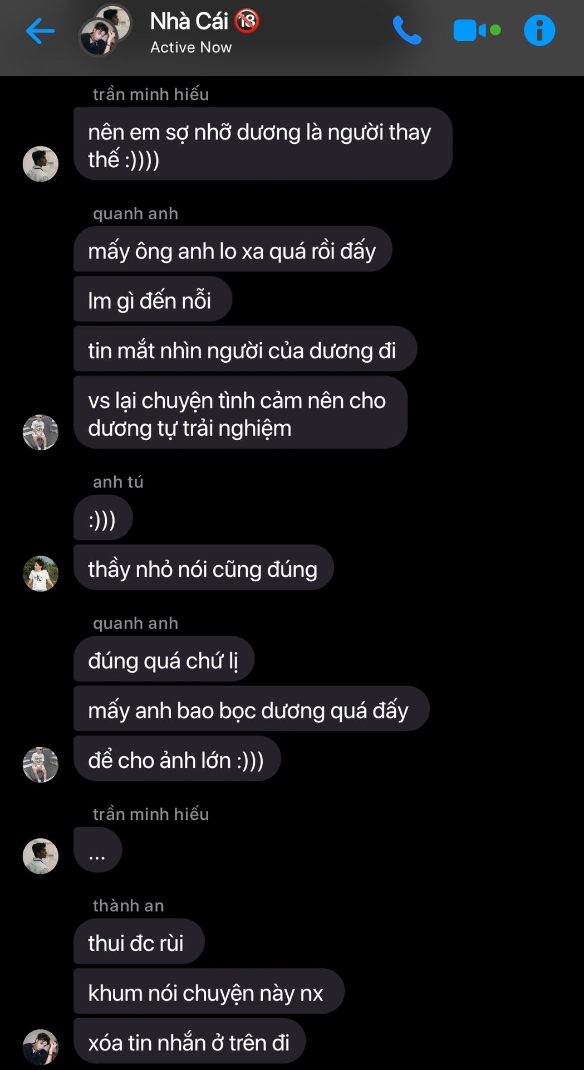This screenshot has height=1070, width=584.
Task: Select the message 'tin mắt nhìn người của dương đi'
Action: pyautogui.click(x=245, y=349)
